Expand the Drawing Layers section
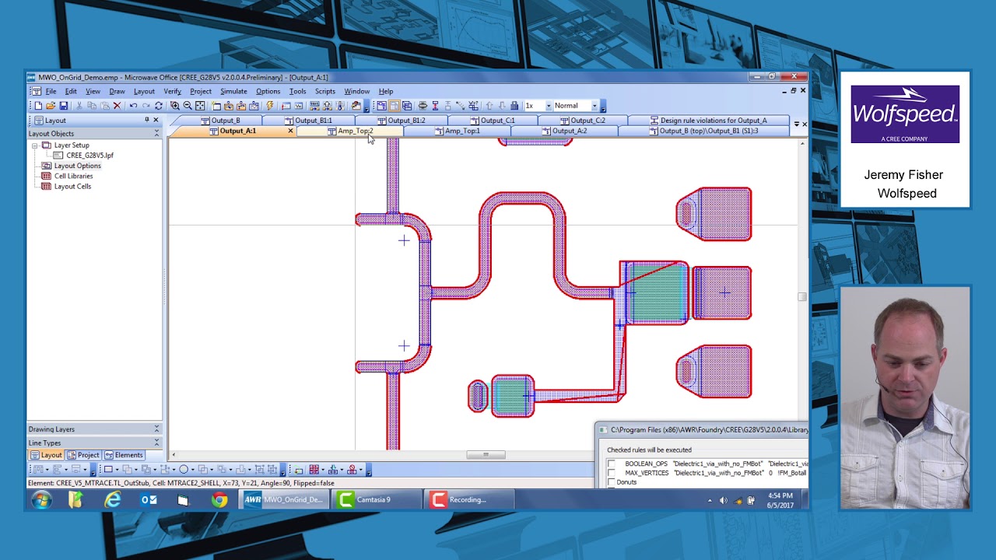 coord(156,429)
